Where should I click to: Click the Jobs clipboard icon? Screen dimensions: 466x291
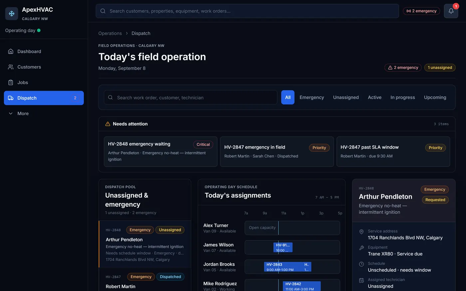pyautogui.click(x=11, y=82)
